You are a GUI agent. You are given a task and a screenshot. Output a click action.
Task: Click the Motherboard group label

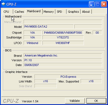pos(13,16)
